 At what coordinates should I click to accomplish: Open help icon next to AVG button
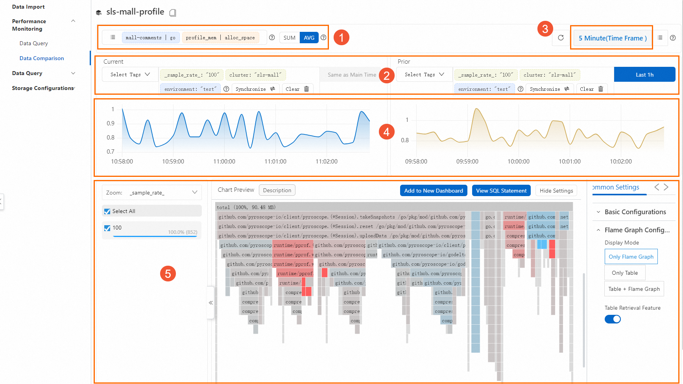pos(323,38)
